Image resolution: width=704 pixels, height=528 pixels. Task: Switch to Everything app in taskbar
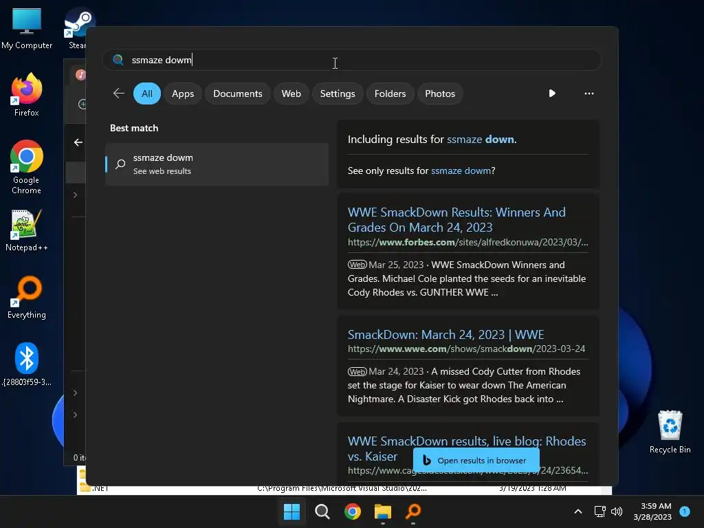click(413, 511)
